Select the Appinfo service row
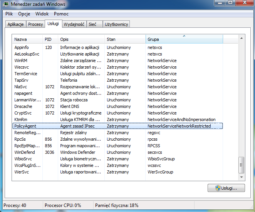The width and height of the screenshot is (255, 212). 117,47
